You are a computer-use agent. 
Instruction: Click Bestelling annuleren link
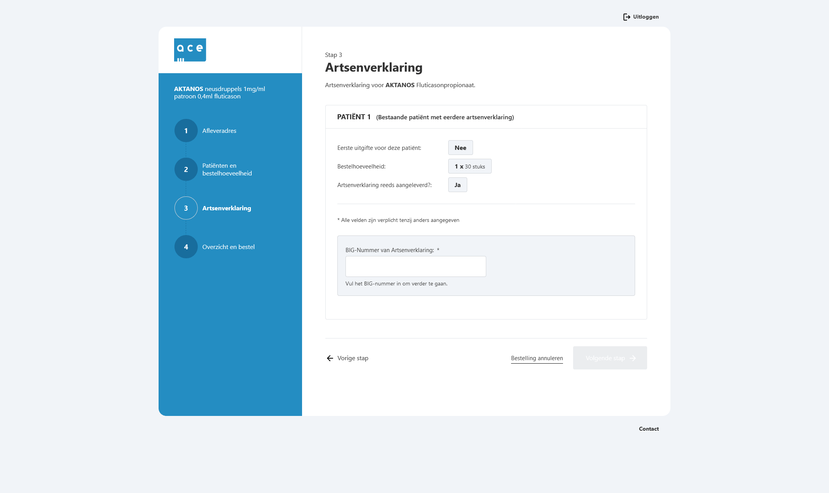[x=537, y=358]
